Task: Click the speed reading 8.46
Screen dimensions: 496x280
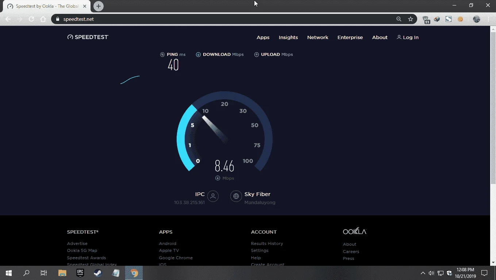Action: coord(224,166)
